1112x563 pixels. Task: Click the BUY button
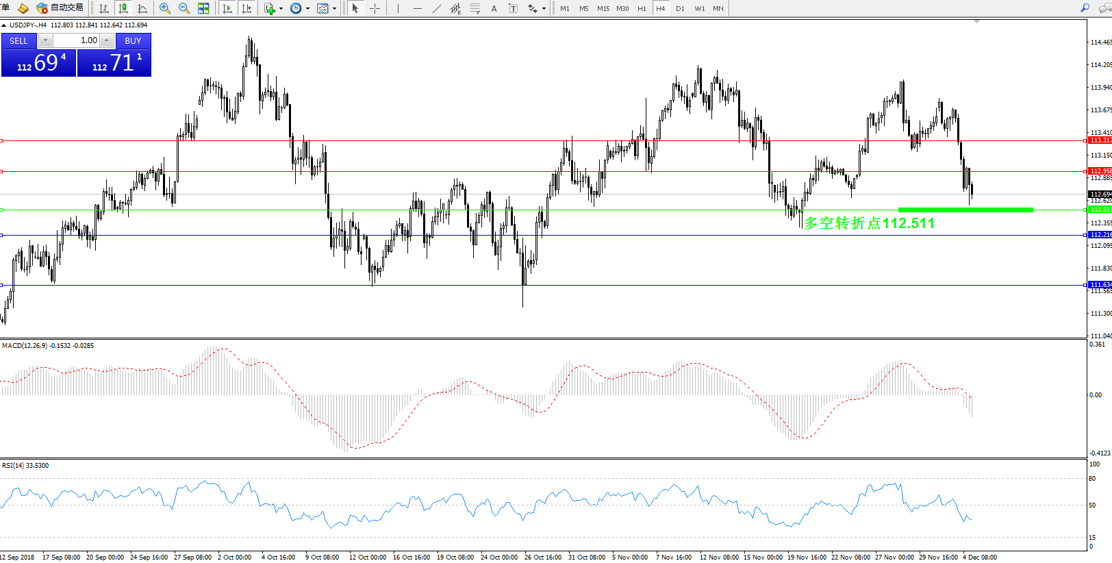tap(133, 41)
